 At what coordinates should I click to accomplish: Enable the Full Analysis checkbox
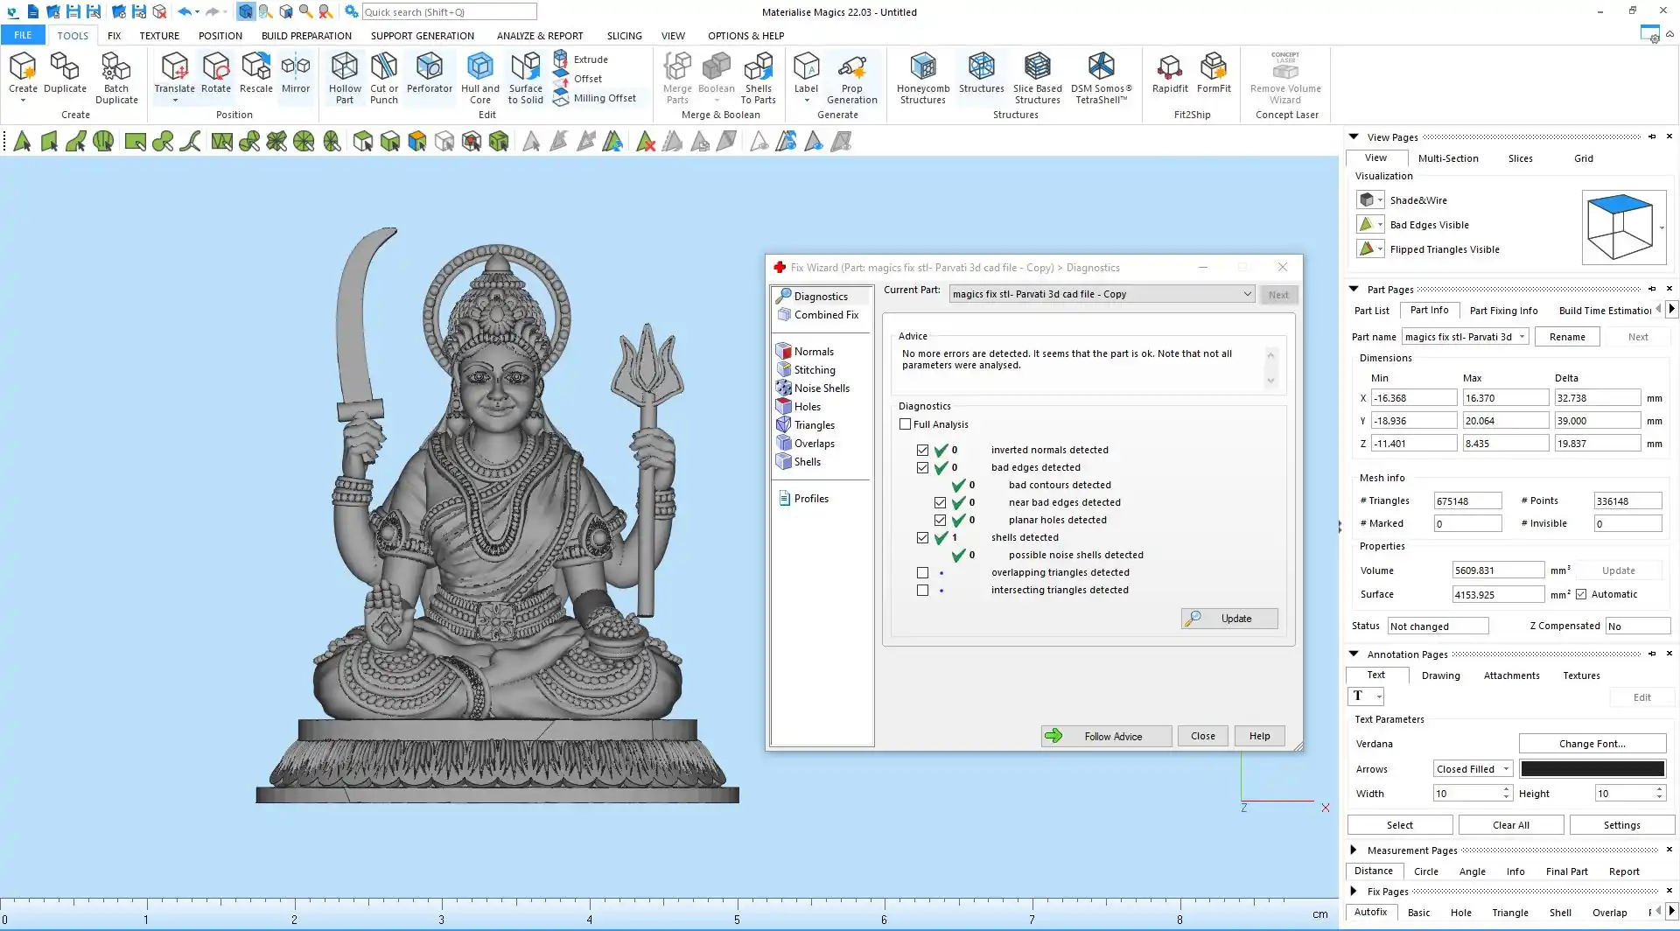point(906,424)
